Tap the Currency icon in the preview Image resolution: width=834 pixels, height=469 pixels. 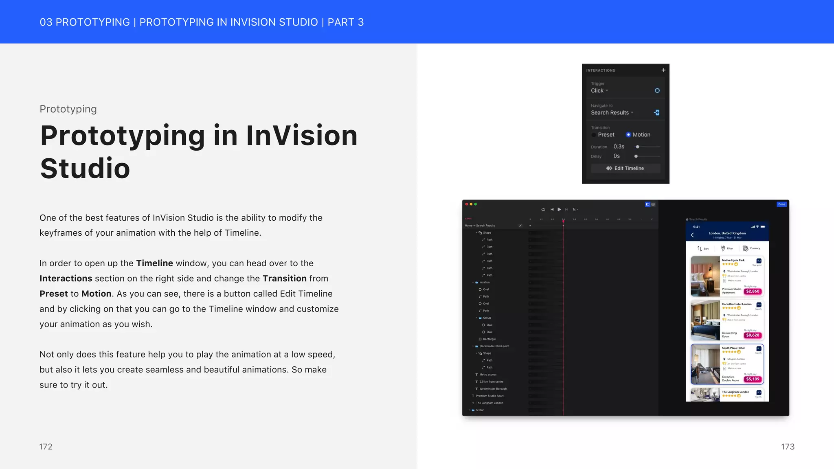tap(746, 248)
